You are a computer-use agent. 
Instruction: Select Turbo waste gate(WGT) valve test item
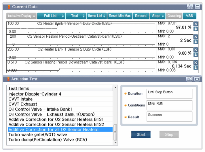37,134
